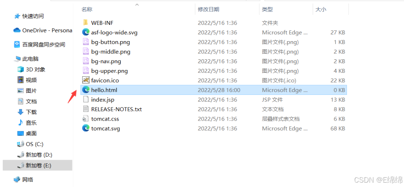This screenshot has width=404, height=187.
Task: Click the star icon of 快速访问
Action: pos(17,16)
